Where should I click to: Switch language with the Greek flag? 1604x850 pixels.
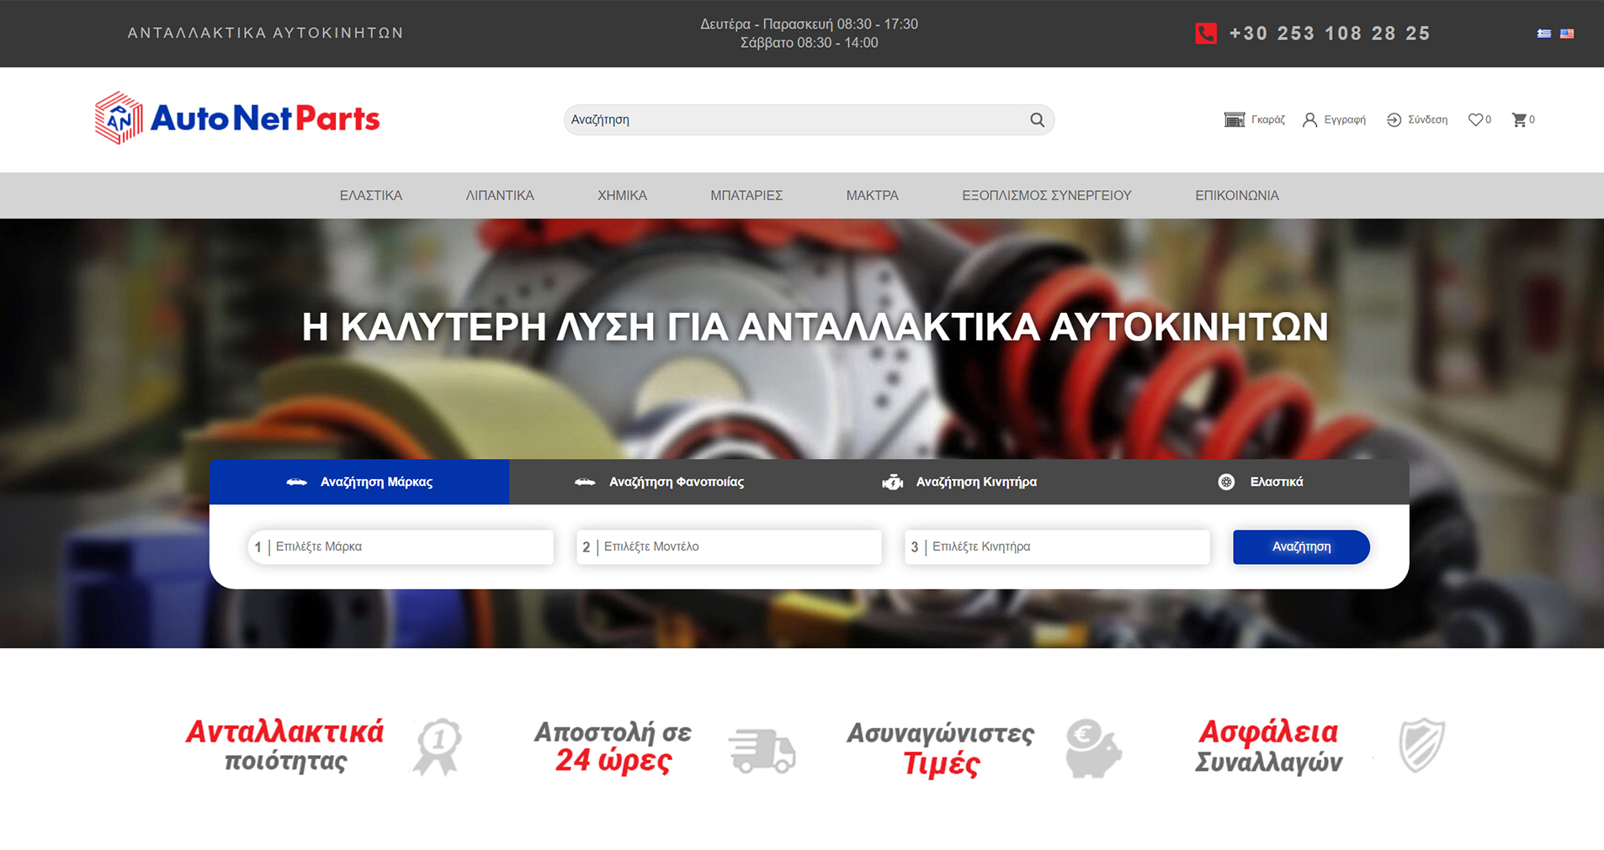1544,34
